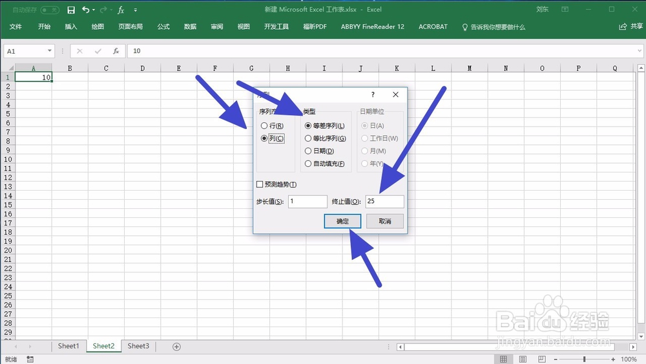Viewport: 646px width, 364px height.
Task: Switch to the 公式 ribbon tab
Action: [163, 27]
